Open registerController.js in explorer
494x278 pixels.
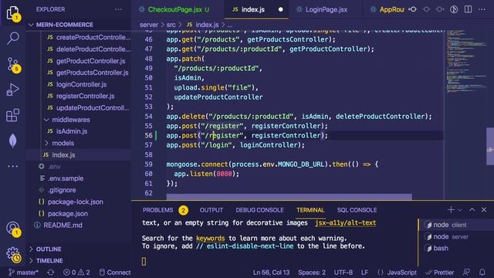pos(86,96)
